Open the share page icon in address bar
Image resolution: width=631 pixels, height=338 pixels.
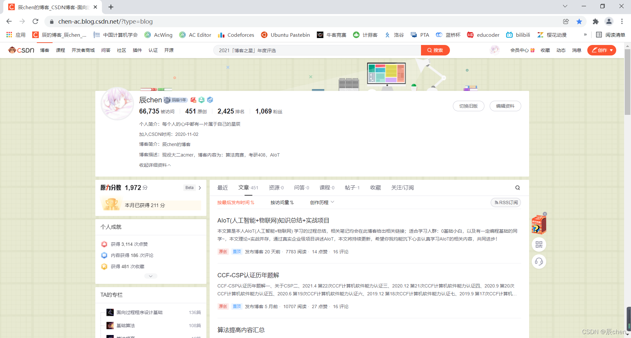pos(566,21)
